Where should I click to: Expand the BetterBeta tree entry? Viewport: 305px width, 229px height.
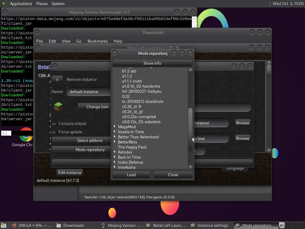point(115,142)
